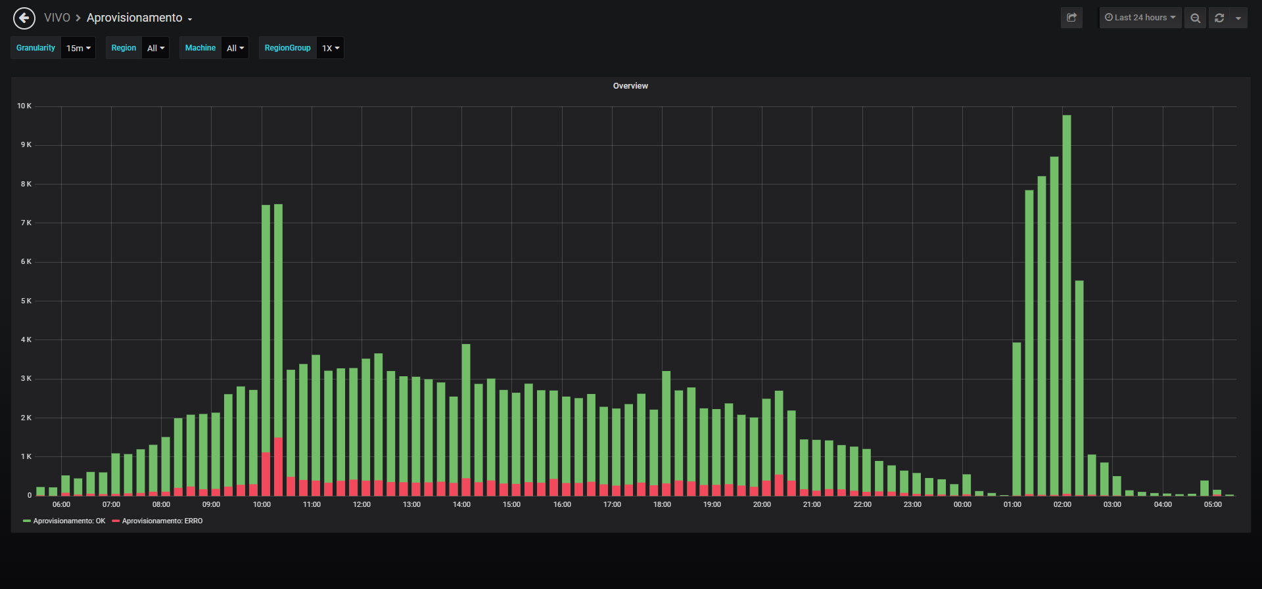Viewport: 1262px width, 589px height.
Task: Click the 5 K y-axis label
Action: point(26,301)
